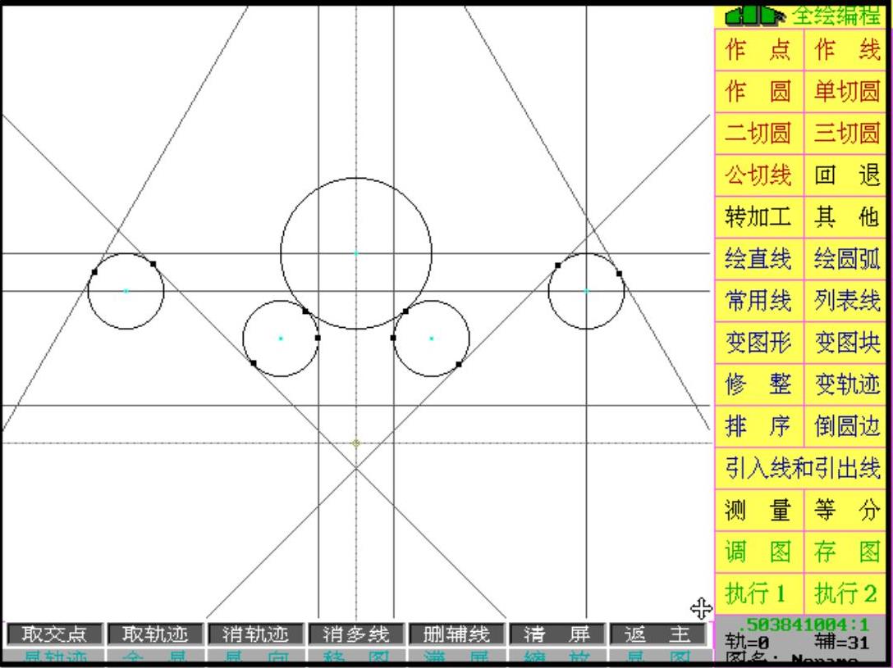
Task: Click 调图 to load drawing
Action: click(758, 552)
